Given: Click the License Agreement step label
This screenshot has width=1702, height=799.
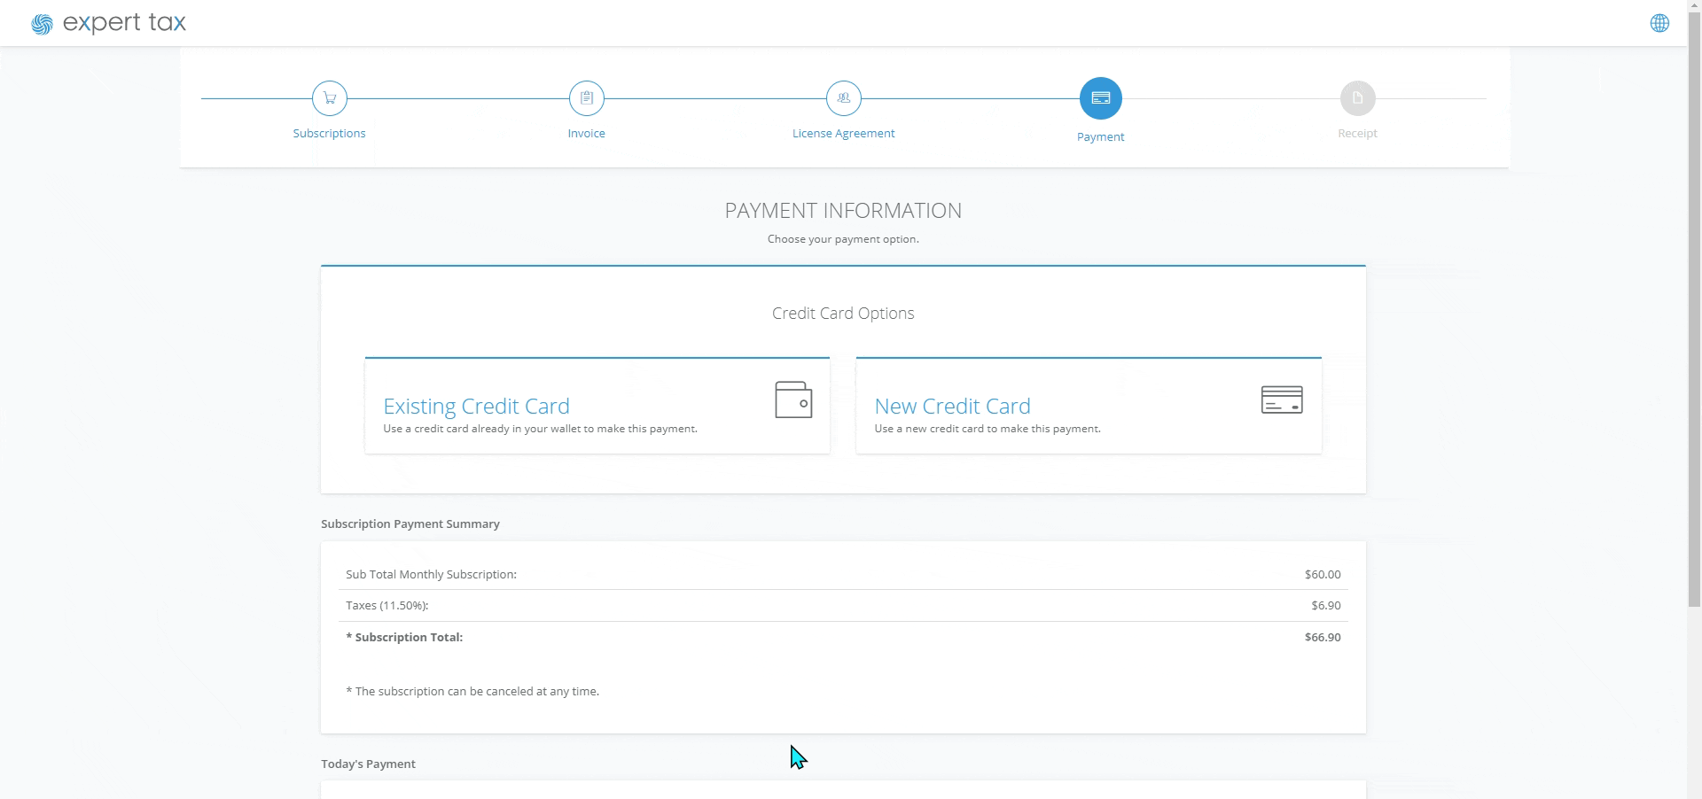Looking at the screenshot, I should (x=843, y=134).
